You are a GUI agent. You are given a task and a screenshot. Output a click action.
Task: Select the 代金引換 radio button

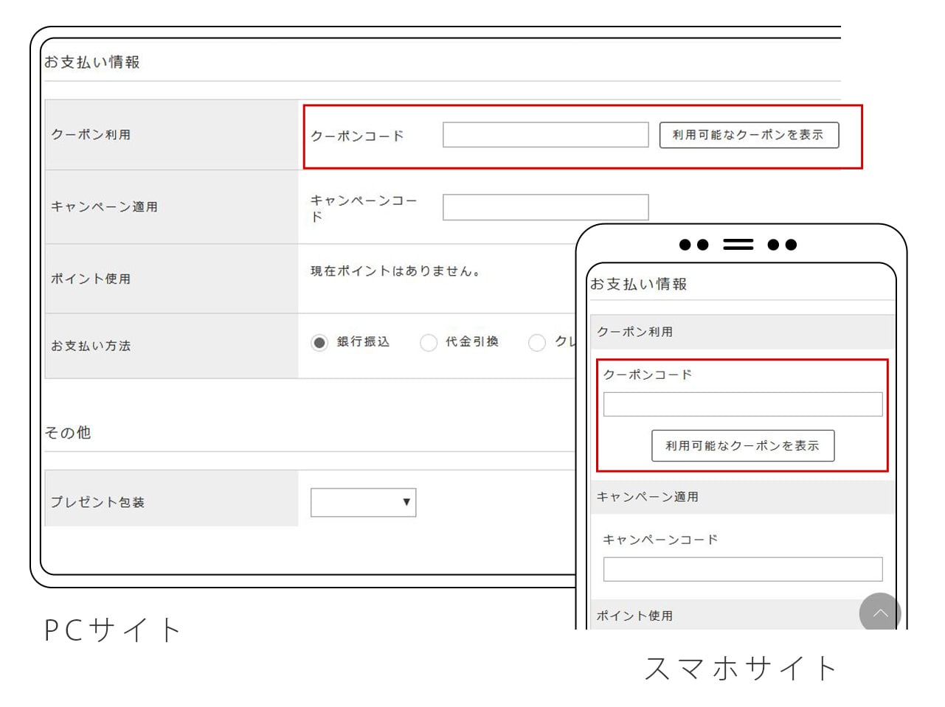click(x=429, y=343)
